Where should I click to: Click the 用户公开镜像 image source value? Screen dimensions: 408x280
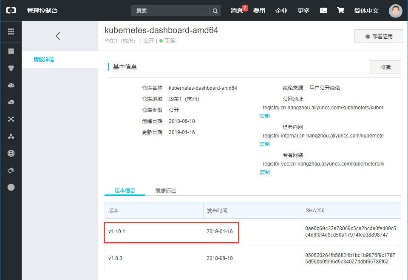324,88
